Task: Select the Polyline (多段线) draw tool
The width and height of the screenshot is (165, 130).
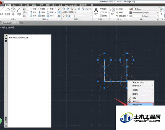Action: [x=7, y=11]
